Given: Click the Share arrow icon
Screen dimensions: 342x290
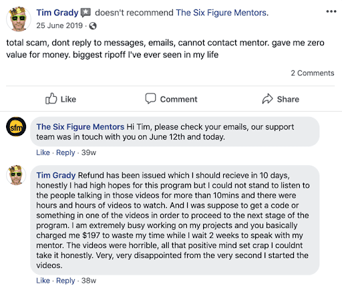Looking at the screenshot, I should point(267,99).
